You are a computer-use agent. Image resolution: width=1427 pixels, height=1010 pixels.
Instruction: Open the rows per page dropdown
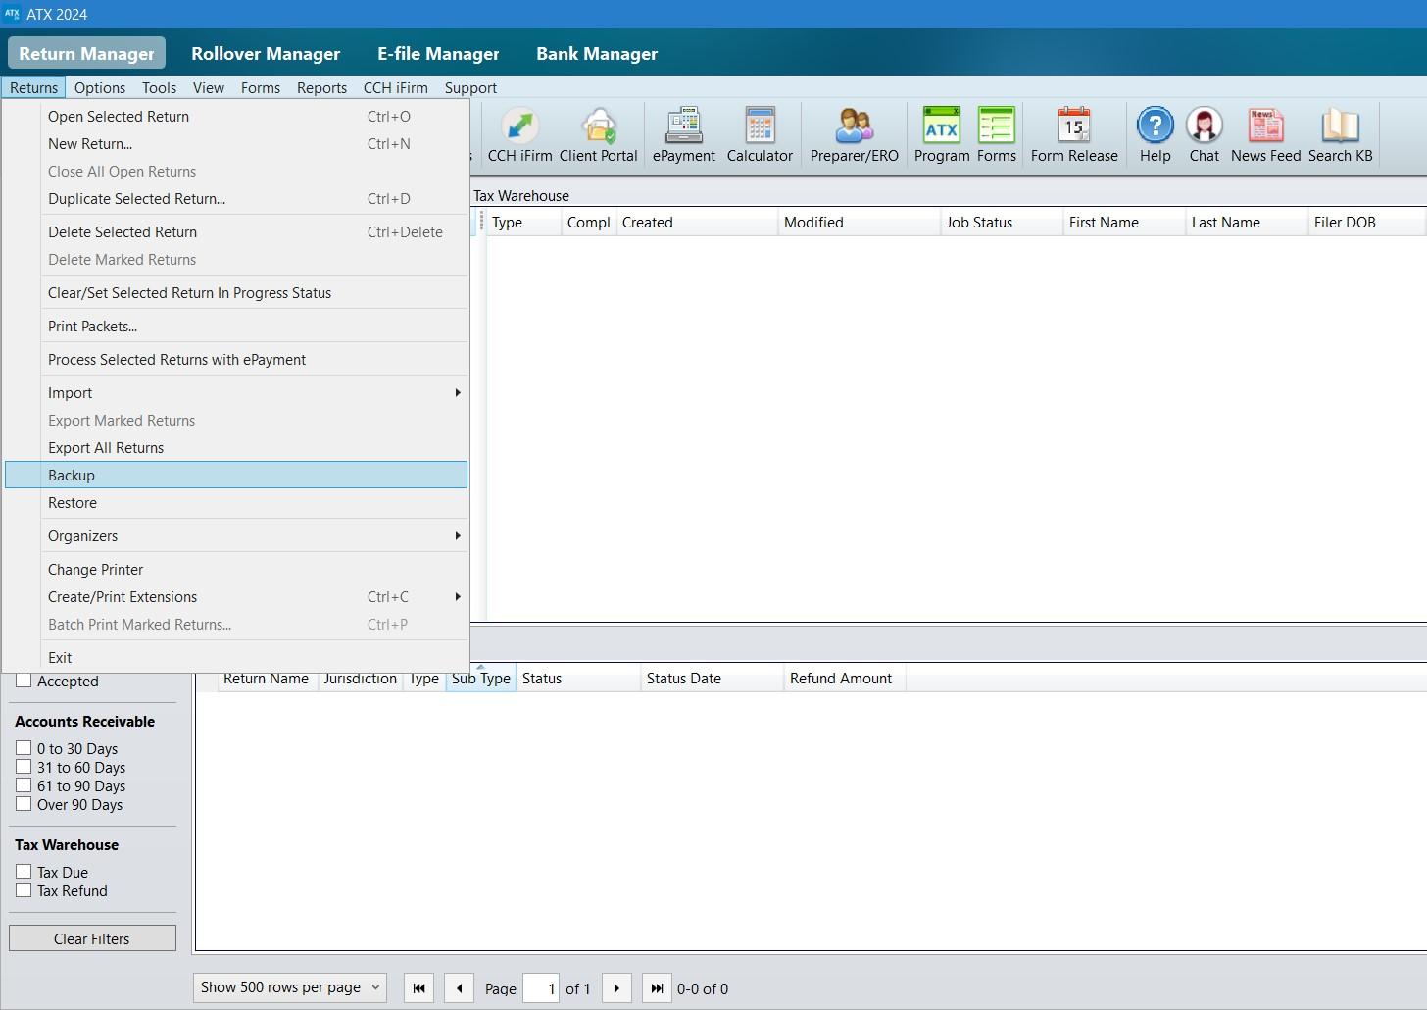tap(290, 987)
